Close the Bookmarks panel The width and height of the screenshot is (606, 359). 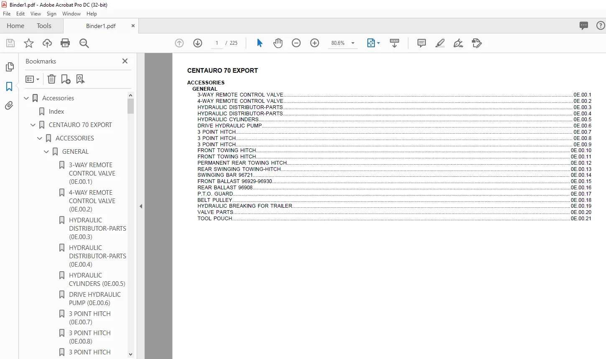pyautogui.click(x=125, y=61)
